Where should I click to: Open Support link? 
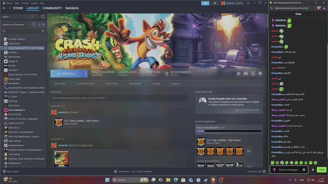[176, 84]
